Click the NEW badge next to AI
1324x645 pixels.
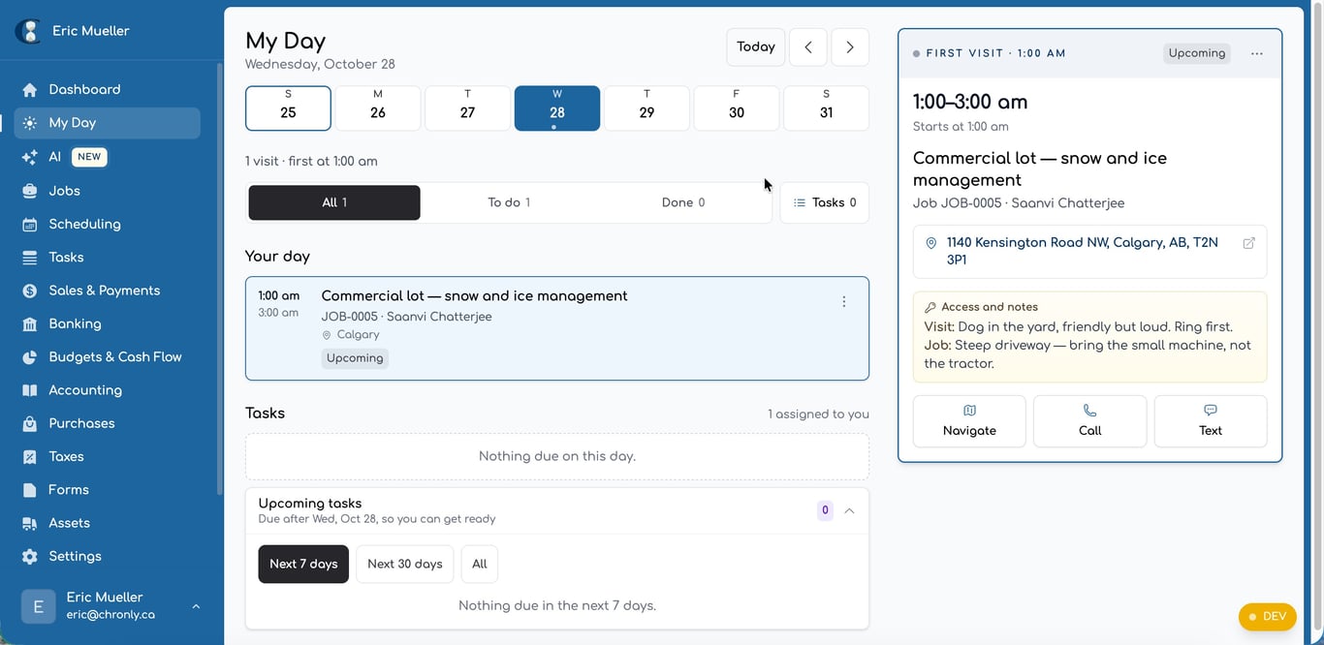[x=89, y=157]
